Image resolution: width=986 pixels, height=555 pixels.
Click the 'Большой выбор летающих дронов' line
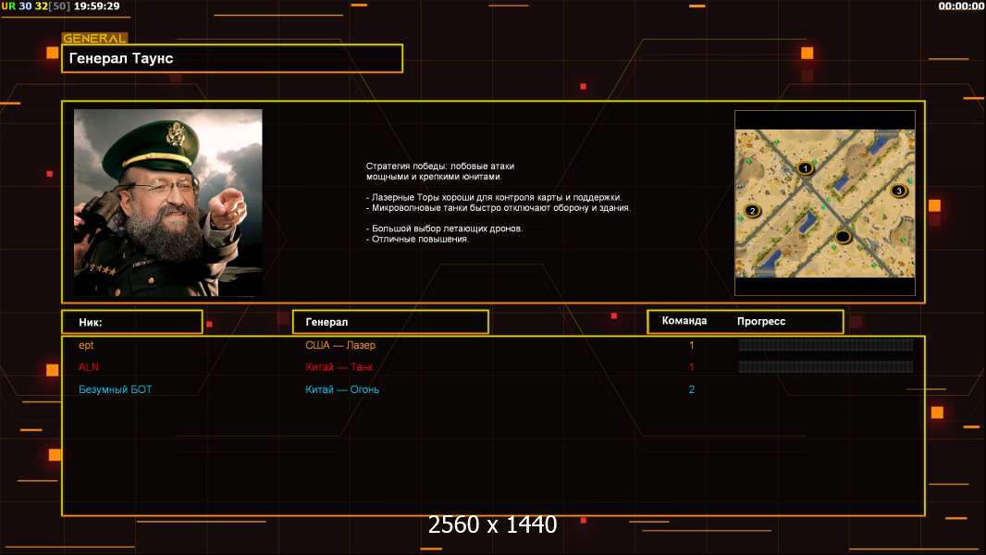444,228
